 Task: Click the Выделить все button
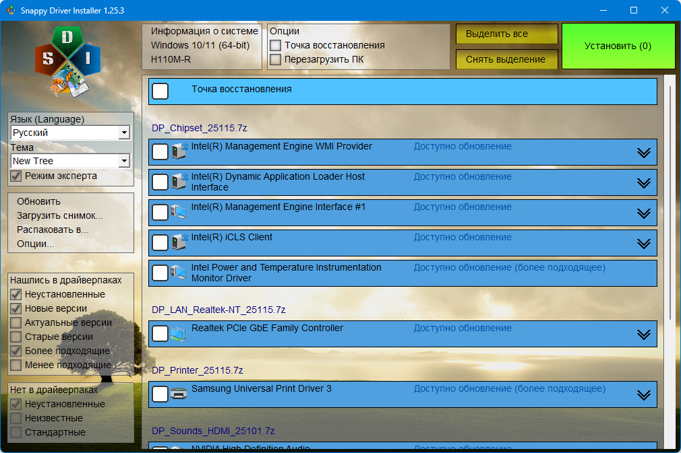tap(506, 34)
